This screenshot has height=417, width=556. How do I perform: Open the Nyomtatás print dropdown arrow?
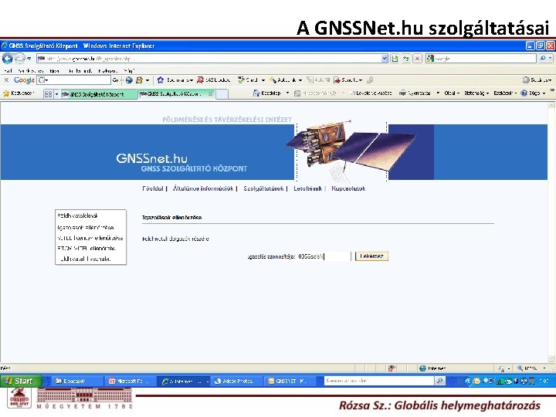[x=438, y=93]
